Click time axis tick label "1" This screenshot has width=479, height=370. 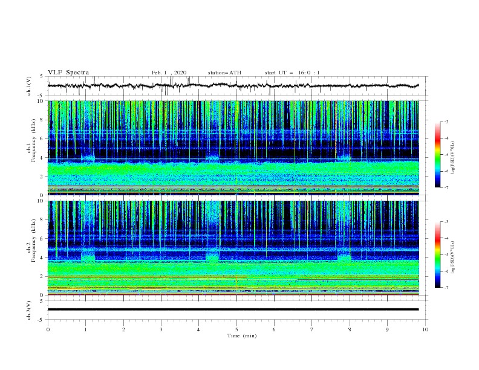point(85,329)
